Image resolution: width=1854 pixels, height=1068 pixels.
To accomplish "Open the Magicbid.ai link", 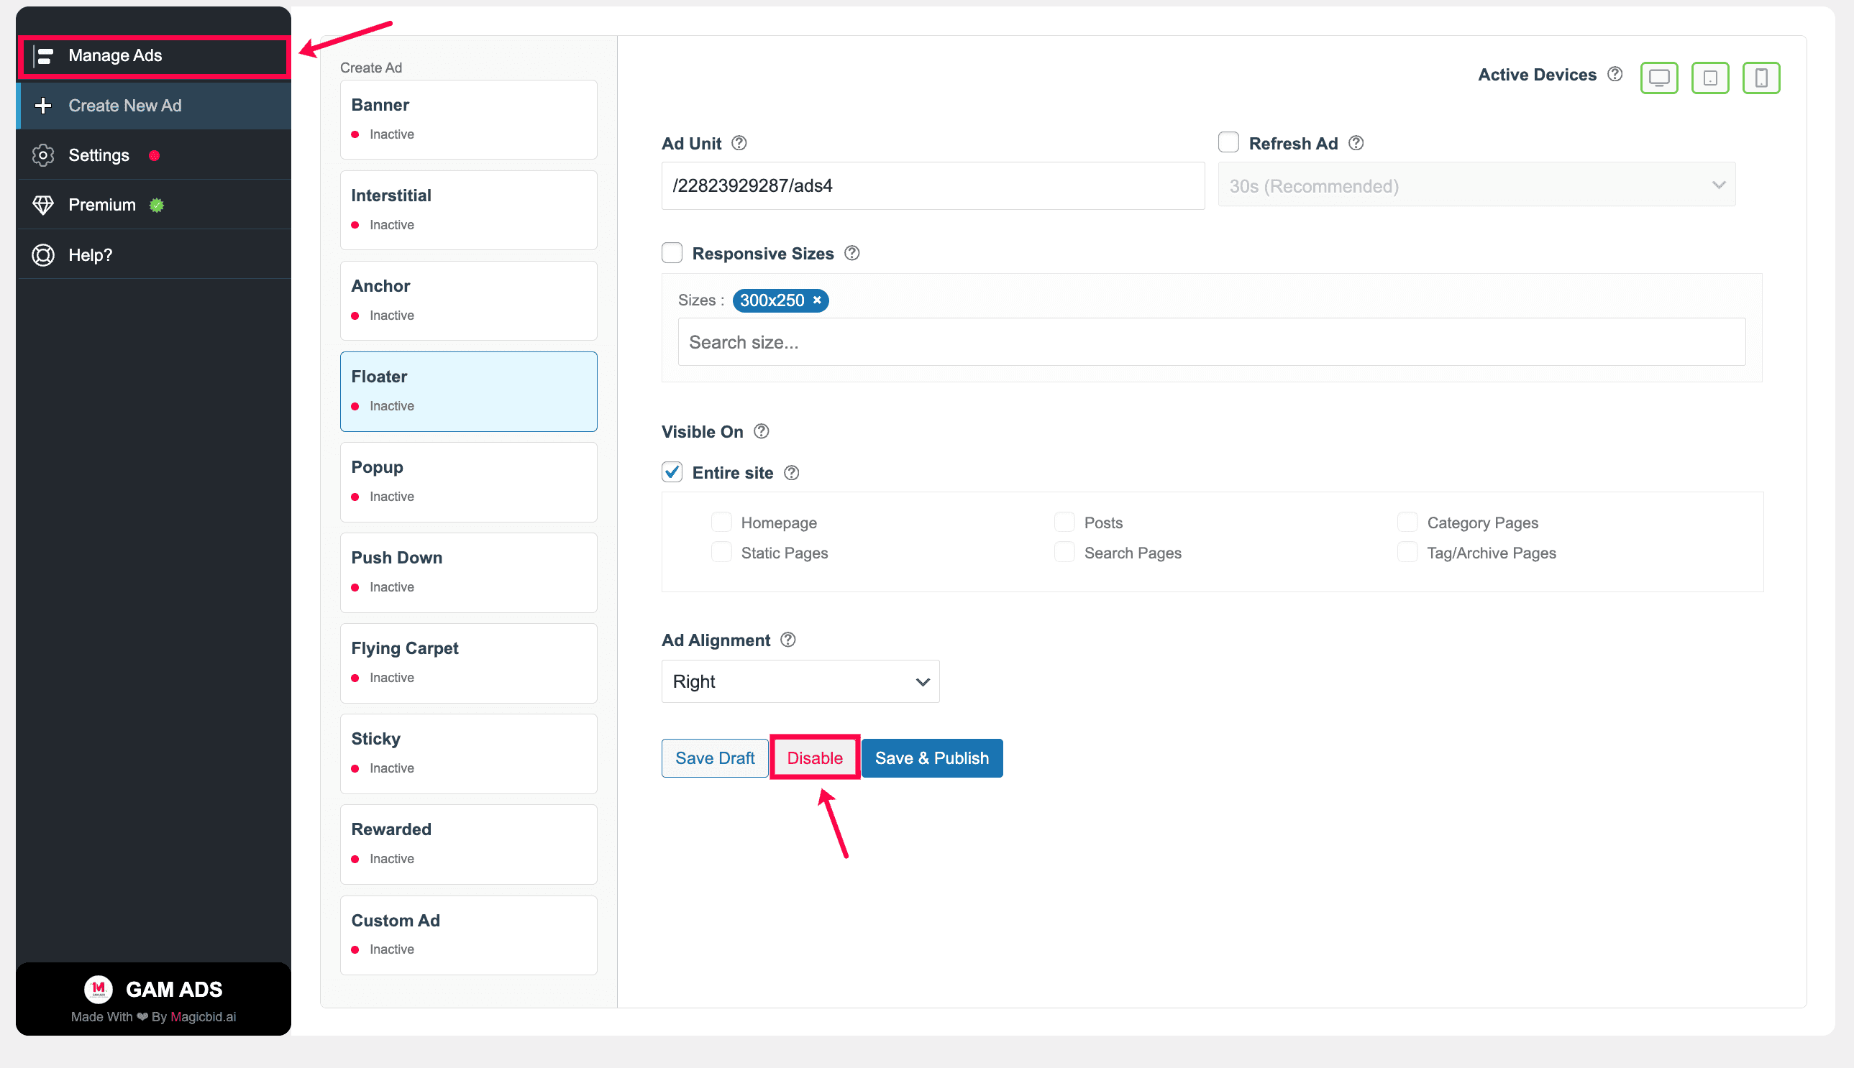I will click(204, 1017).
